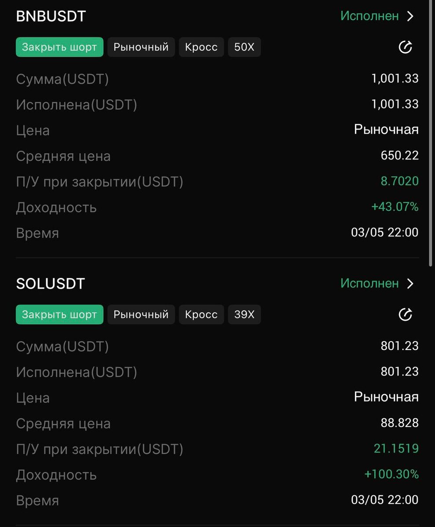Click the +100.30% return value
435x527 pixels.
[391, 474]
